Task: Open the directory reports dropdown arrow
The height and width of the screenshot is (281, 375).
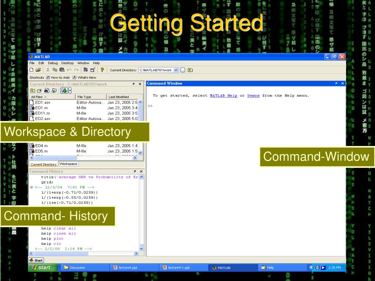Action: (x=70, y=90)
